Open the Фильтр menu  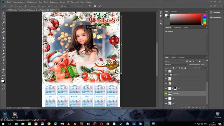pos(63,2)
